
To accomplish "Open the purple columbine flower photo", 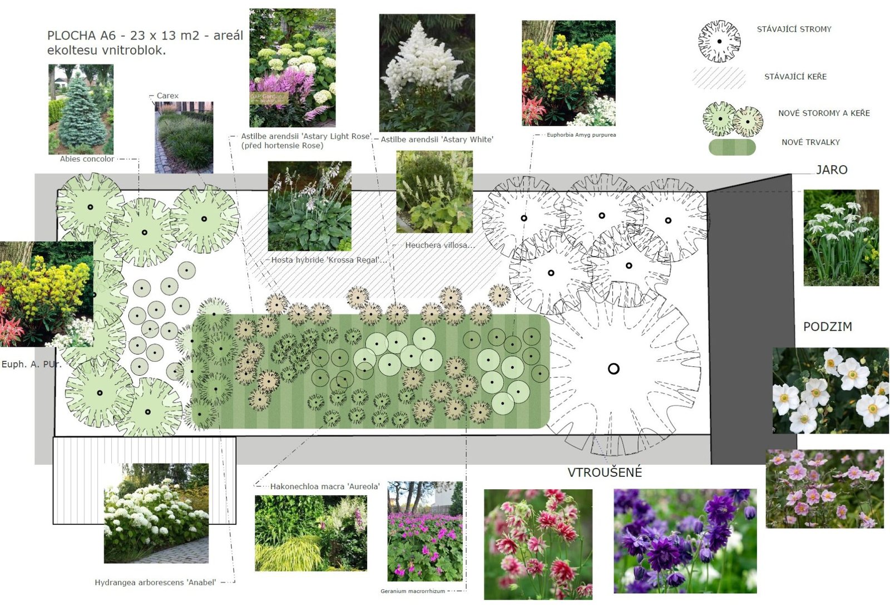I will click(x=685, y=541).
